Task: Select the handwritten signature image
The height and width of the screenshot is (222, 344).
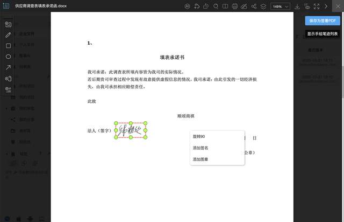Action: [x=131, y=130]
